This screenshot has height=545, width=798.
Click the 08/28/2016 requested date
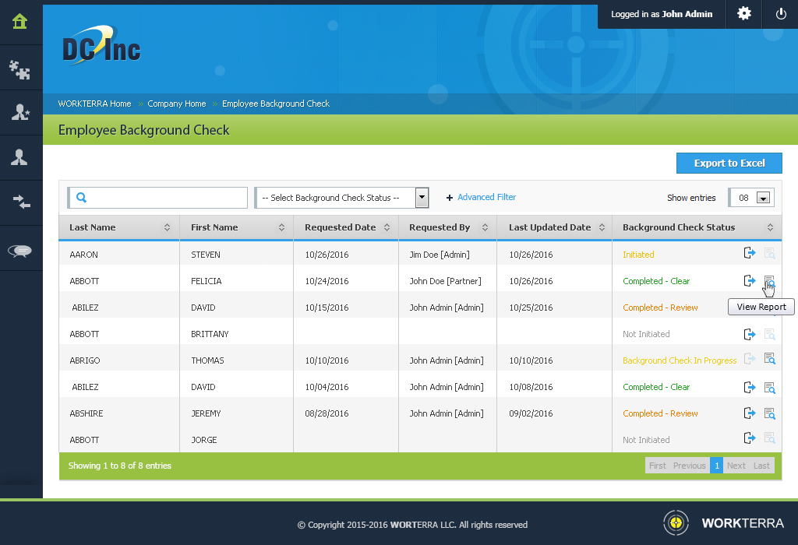click(x=327, y=413)
